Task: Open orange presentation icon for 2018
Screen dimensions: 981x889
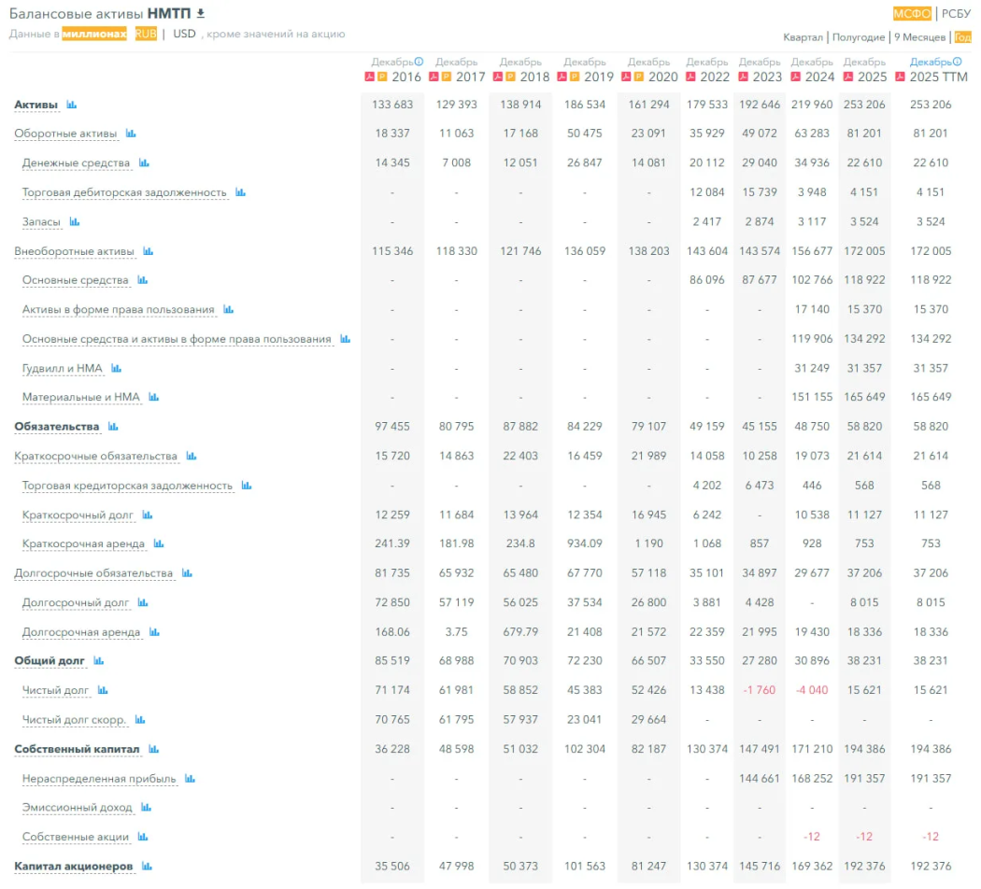Action: 511,77
